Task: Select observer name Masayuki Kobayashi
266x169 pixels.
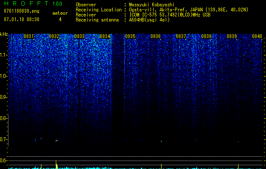Action: point(152,5)
